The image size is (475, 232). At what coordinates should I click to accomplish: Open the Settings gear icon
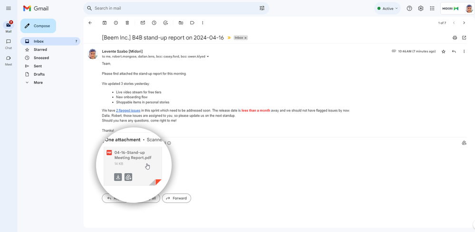(x=421, y=9)
